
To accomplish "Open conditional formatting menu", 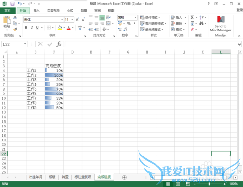I will click(x=150, y=17).
